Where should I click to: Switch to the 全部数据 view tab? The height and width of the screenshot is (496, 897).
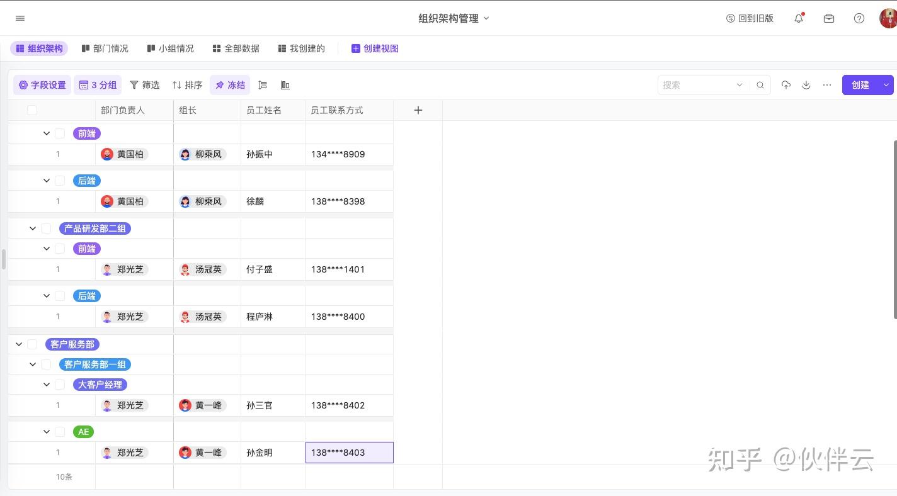click(x=236, y=48)
